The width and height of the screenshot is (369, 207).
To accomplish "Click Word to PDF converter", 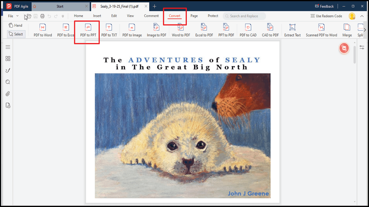I will tap(181, 30).
